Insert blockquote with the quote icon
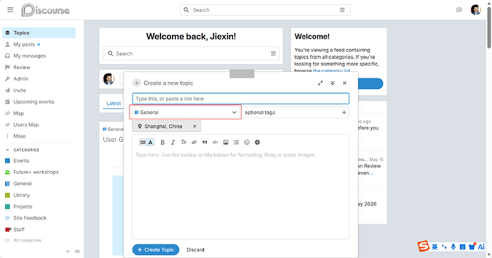Viewport: 492px width, 258px height. (x=205, y=143)
